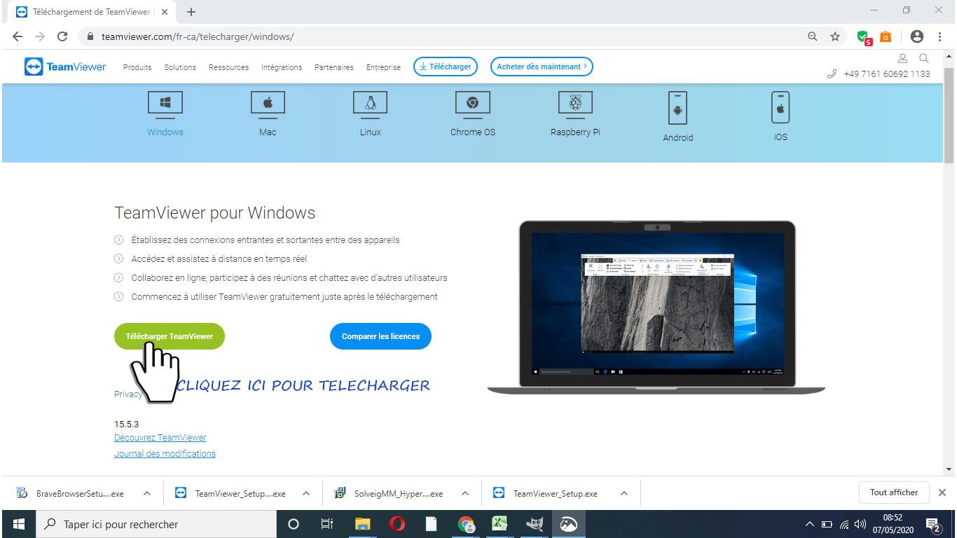Open the user account icon on the site
The image size is (957, 538).
pos(902,58)
